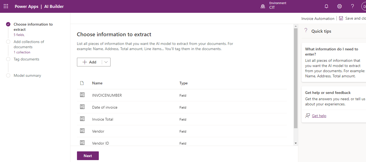Screen dimensions: 366x162
Task: Click the field icon beside INVOICENUMBER
Action: [82, 95]
